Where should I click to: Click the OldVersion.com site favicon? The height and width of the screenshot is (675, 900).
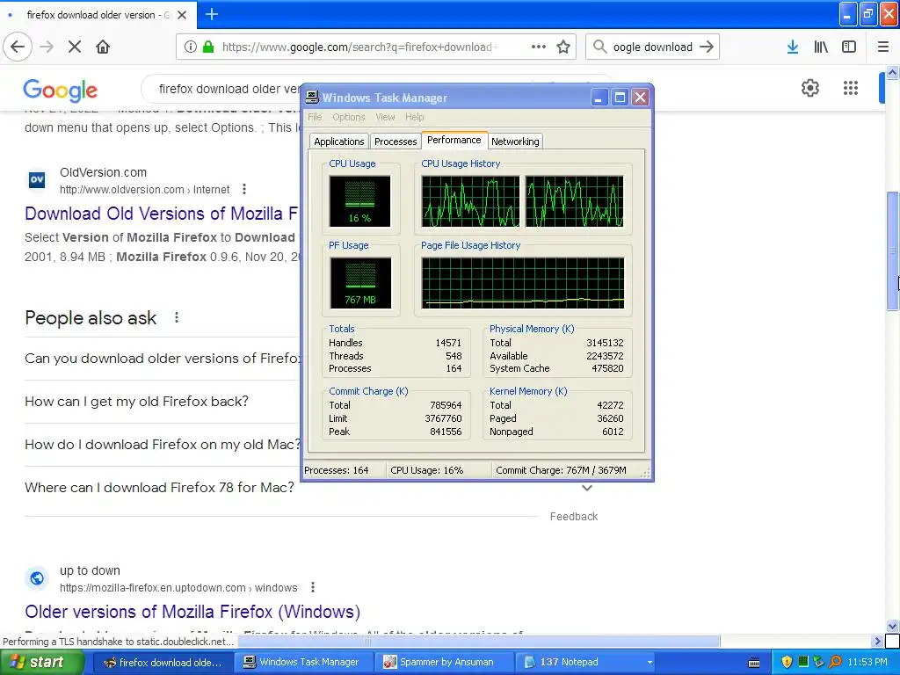point(37,179)
